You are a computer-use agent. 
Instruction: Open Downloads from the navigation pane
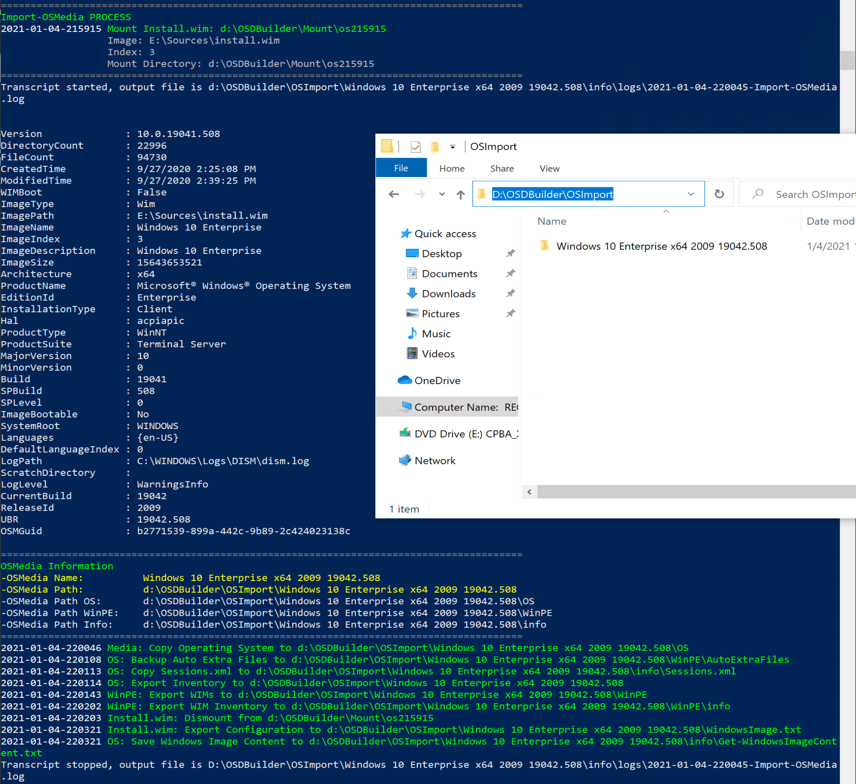tap(448, 293)
